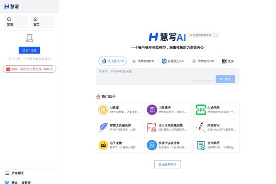Click the 讯飞星火 flame icon
The width and height of the screenshot is (276, 184).
[104, 61]
